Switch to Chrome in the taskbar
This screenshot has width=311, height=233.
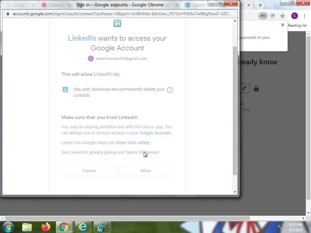pyautogui.click(x=64, y=227)
